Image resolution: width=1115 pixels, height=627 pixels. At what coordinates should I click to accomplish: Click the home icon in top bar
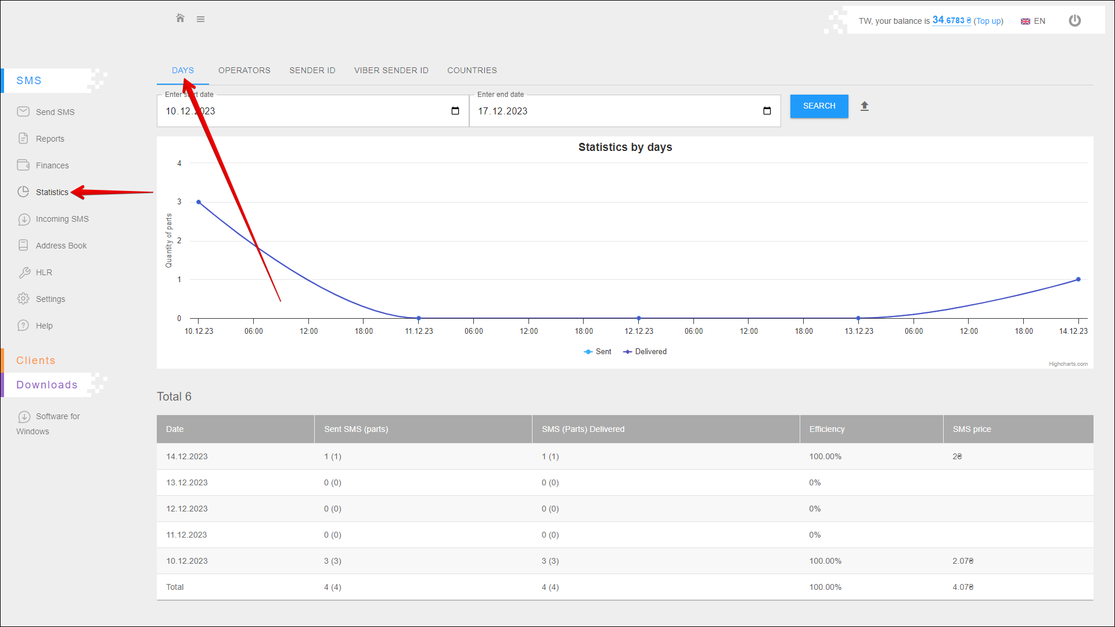tap(180, 19)
